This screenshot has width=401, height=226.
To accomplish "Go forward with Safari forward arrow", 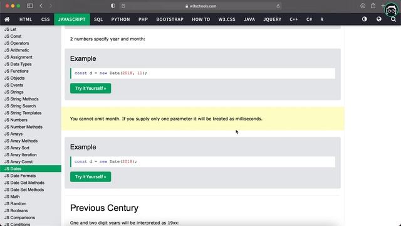I will click(x=51, y=6).
